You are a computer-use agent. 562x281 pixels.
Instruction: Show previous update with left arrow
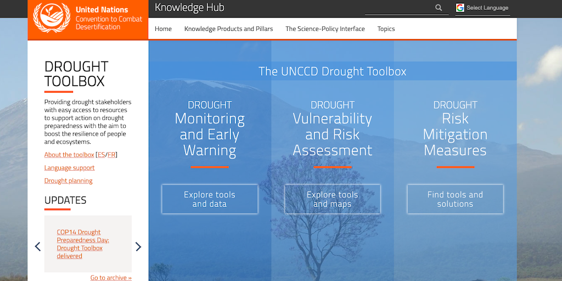pos(38,246)
